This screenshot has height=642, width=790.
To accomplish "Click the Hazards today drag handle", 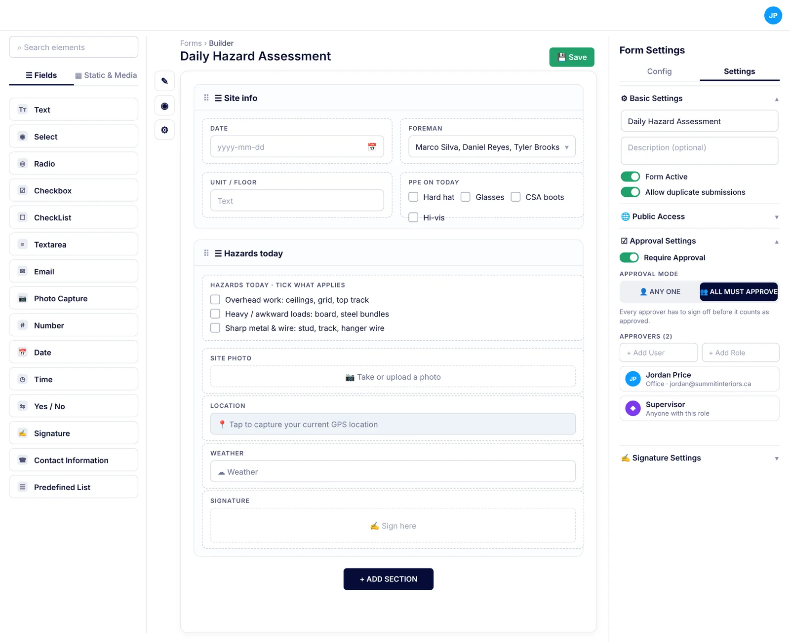I will coord(206,253).
